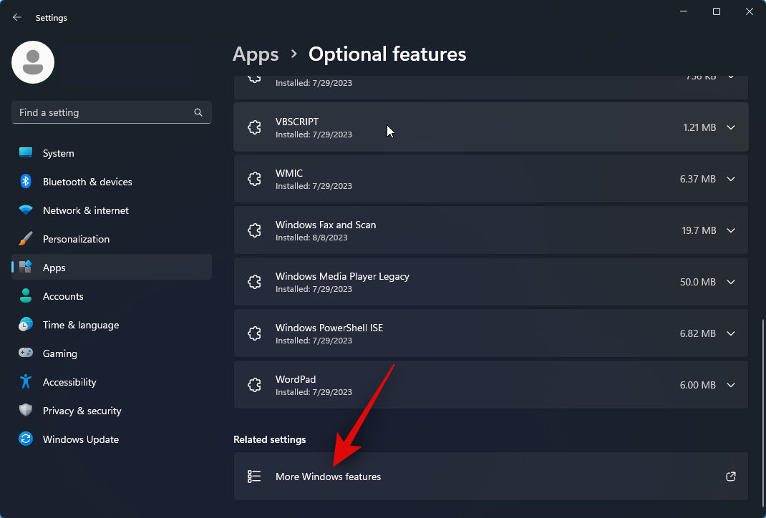Expand the WordPad feature chevron

point(731,385)
